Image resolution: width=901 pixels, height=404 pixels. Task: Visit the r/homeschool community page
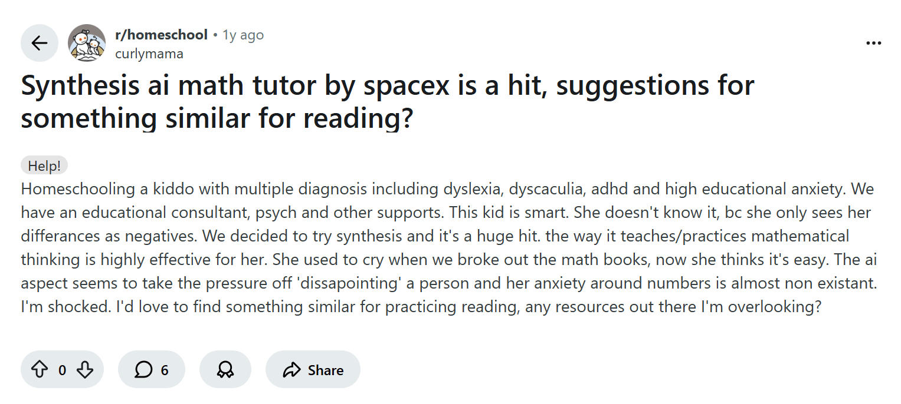[x=161, y=34]
